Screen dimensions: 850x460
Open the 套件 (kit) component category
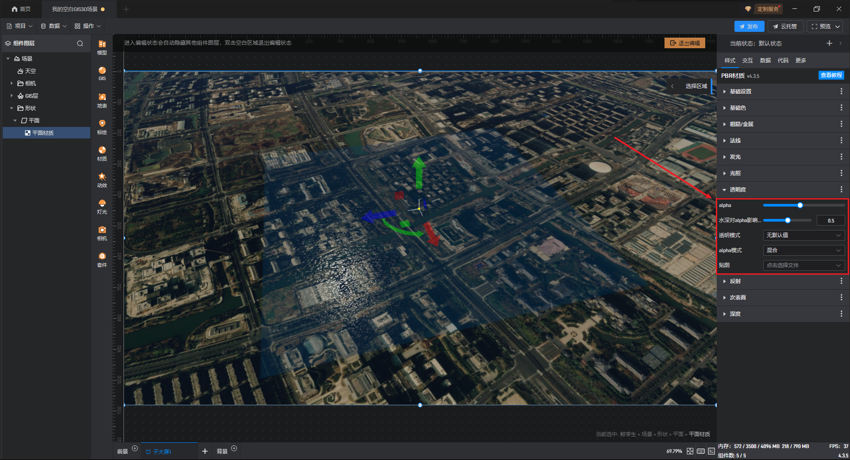102,260
